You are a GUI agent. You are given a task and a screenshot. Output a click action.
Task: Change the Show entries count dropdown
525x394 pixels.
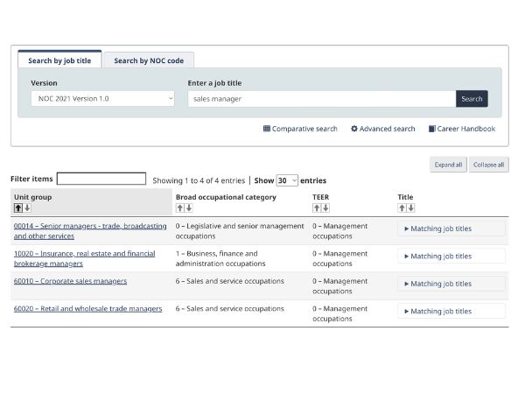(287, 180)
